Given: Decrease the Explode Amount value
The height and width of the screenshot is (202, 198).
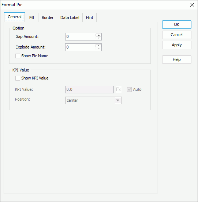Looking at the screenshot, I should pos(98,49).
